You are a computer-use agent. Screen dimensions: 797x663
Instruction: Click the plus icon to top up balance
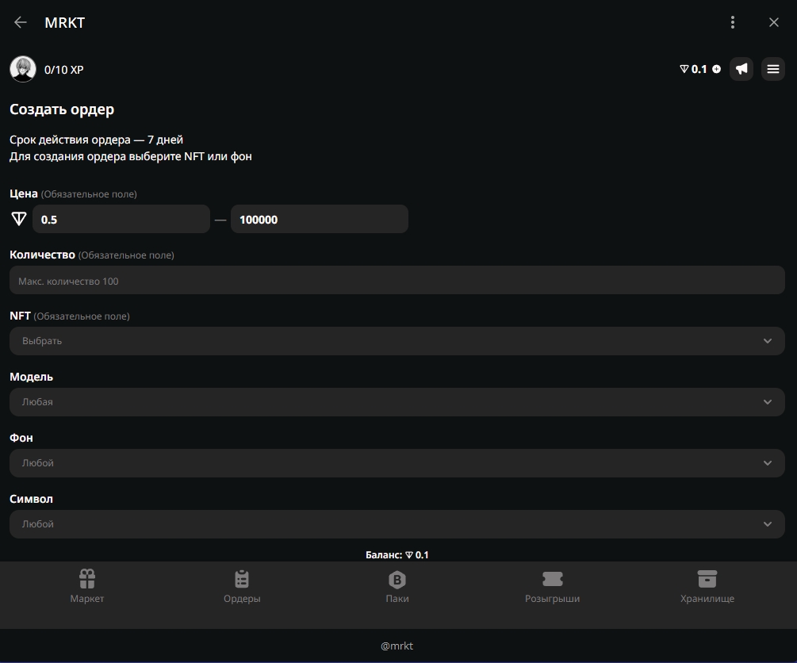(717, 69)
